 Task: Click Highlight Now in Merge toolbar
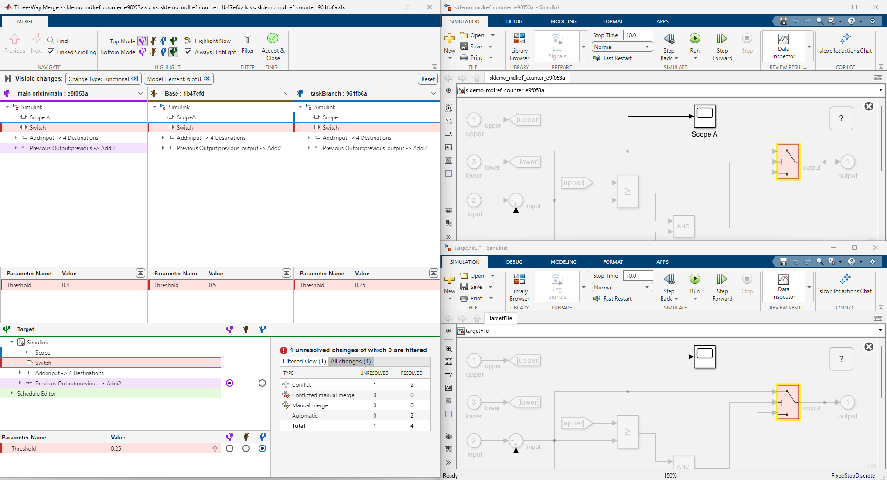pos(208,41)
